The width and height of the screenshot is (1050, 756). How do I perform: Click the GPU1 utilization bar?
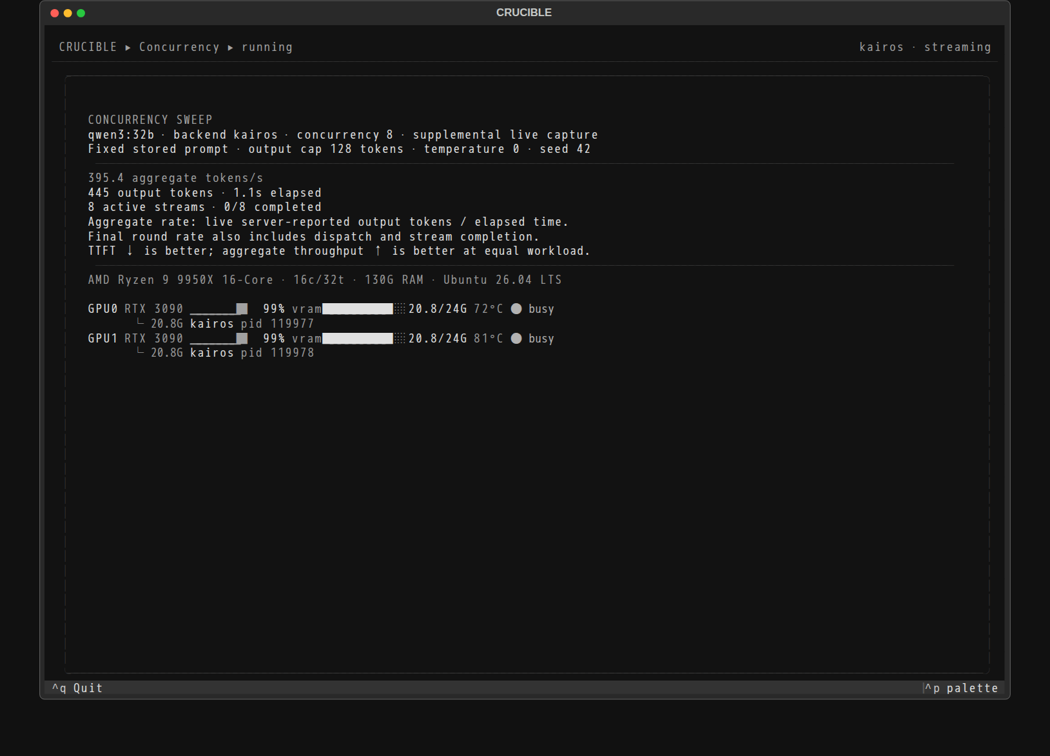point(219,339)
